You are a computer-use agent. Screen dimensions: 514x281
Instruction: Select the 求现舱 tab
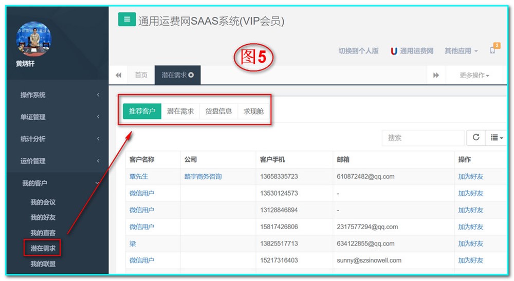[253, 111]
